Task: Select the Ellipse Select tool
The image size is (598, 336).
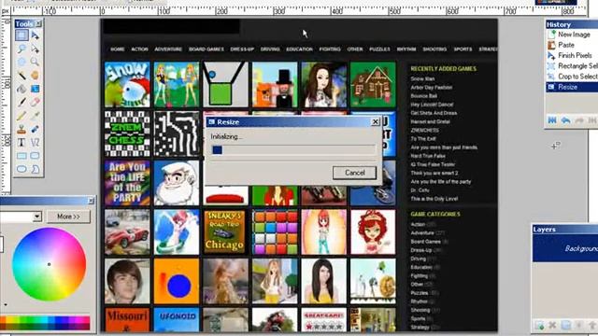Action: pyautogui.click(x=21, y=62)
